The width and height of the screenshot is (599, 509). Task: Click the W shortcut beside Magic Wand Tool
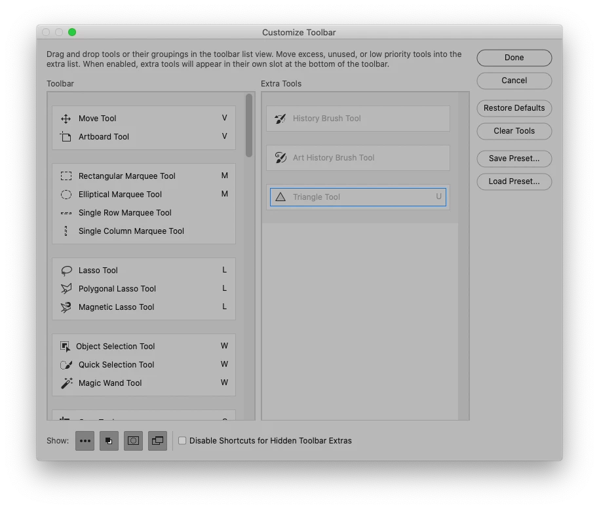point(224,383)
